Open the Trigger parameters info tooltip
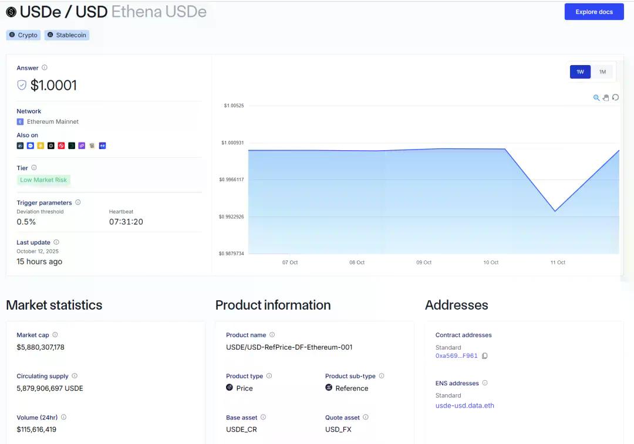The height and width of the screenshot is (444, 634). click(79, 202)
